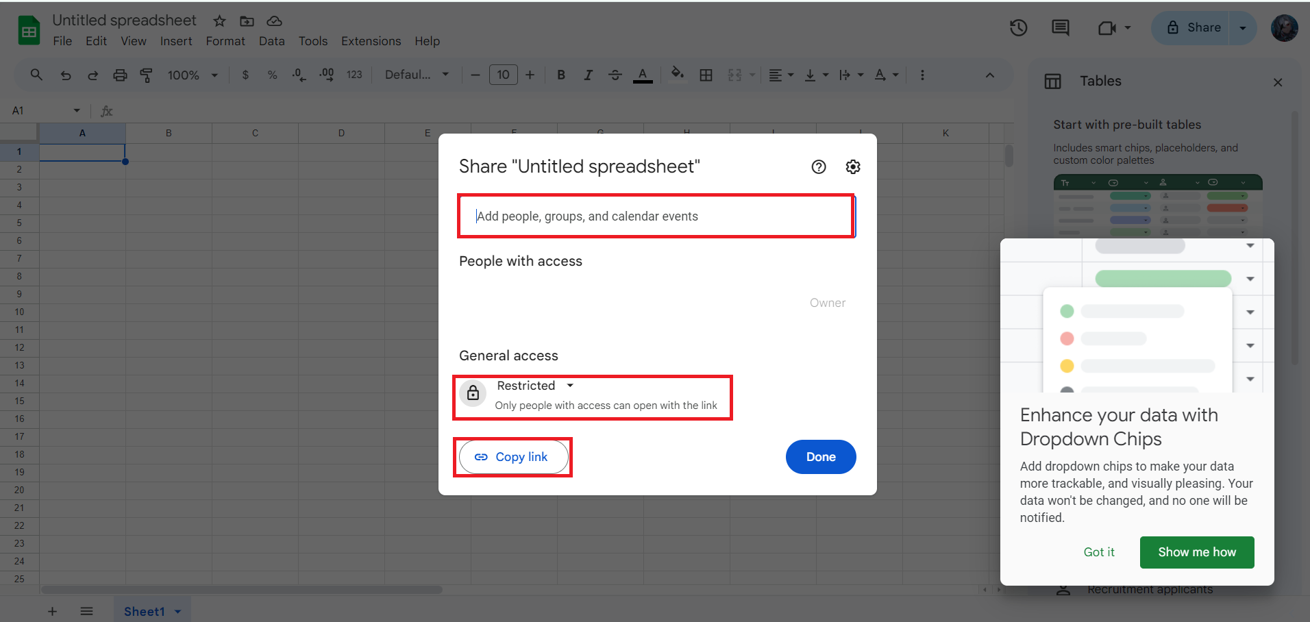Image resolution: width=1310 pixels, height=622 pixels.
Task: Open the text color picker
Action: [x=642, y=75]
